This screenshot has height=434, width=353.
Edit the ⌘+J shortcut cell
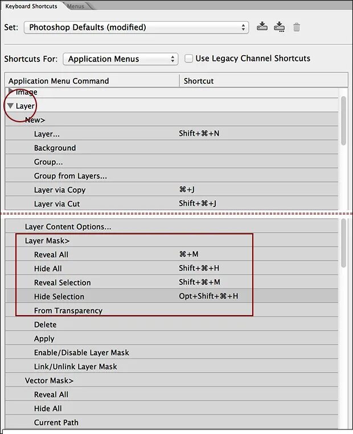(x=187, y=189)
